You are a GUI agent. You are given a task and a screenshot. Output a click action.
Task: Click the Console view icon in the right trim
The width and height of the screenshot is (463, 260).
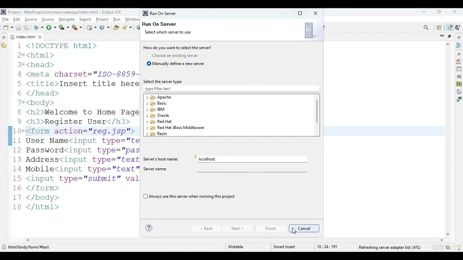pos(459,99)
